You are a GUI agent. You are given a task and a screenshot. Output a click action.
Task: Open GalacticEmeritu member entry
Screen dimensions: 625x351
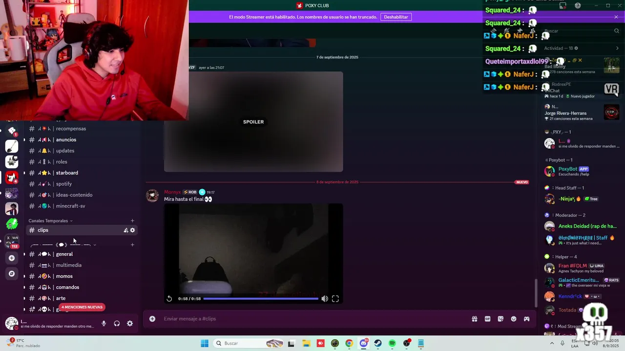(582, 282)
